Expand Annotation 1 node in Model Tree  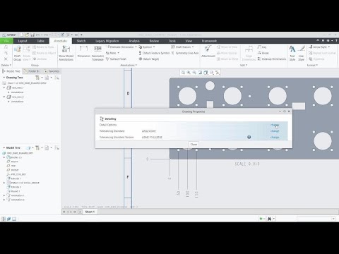[x=4, y=195]
